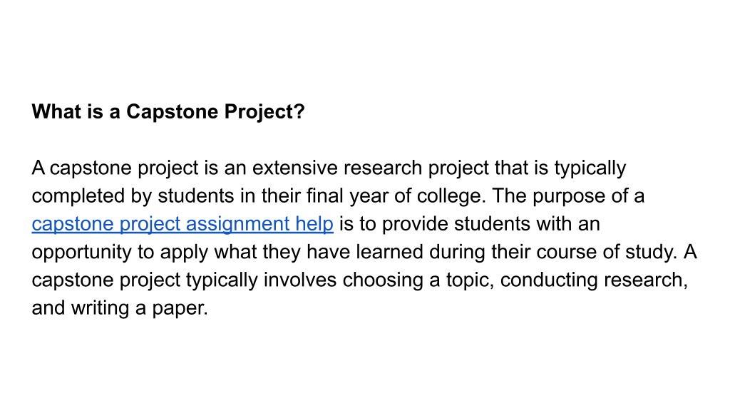Click the heading What is a Capstone Project?

point(168,112)
